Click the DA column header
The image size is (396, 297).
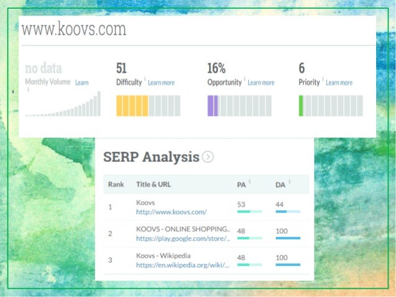point(280,185)
